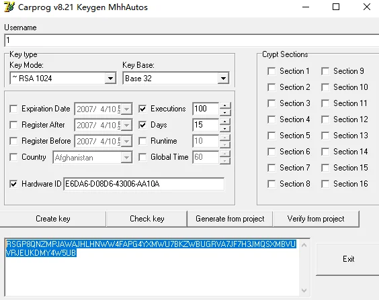
Task: Uncheck the Days checkbox
Action: (x=142, y=125)
